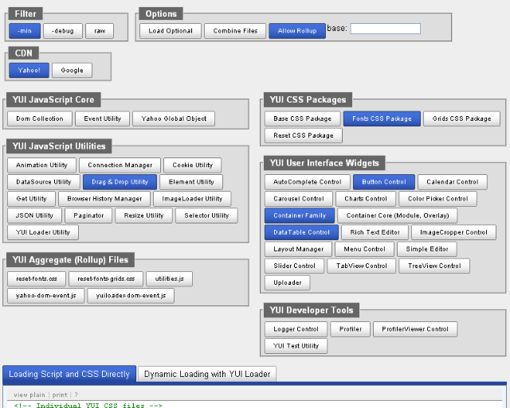
Task: Add TabView Control widget
Action: coord(362,266)
